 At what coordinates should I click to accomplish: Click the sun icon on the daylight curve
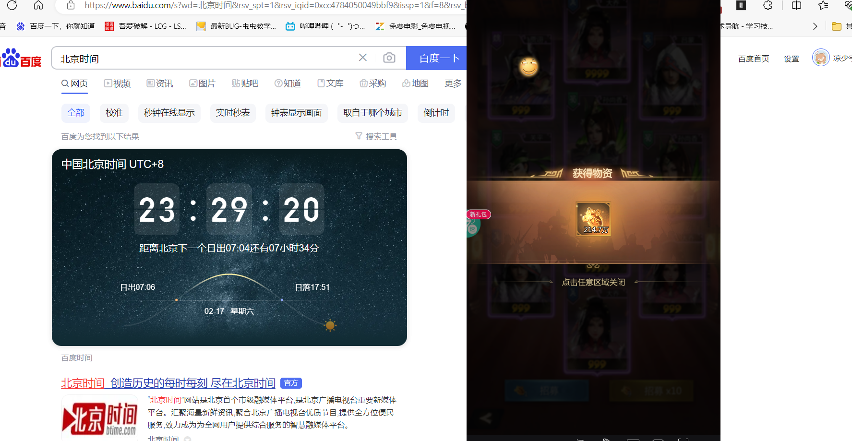(x=330, y=326)
